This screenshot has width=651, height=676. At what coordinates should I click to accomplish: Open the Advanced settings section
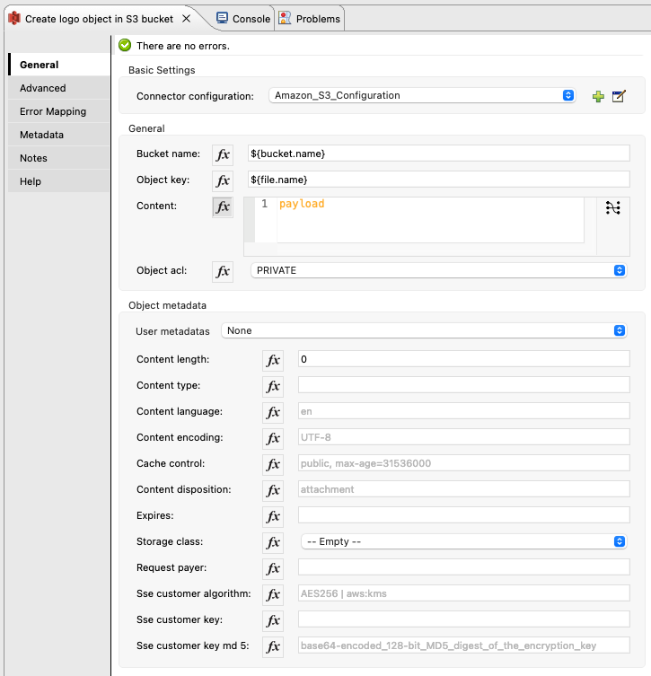click(43, 88)
